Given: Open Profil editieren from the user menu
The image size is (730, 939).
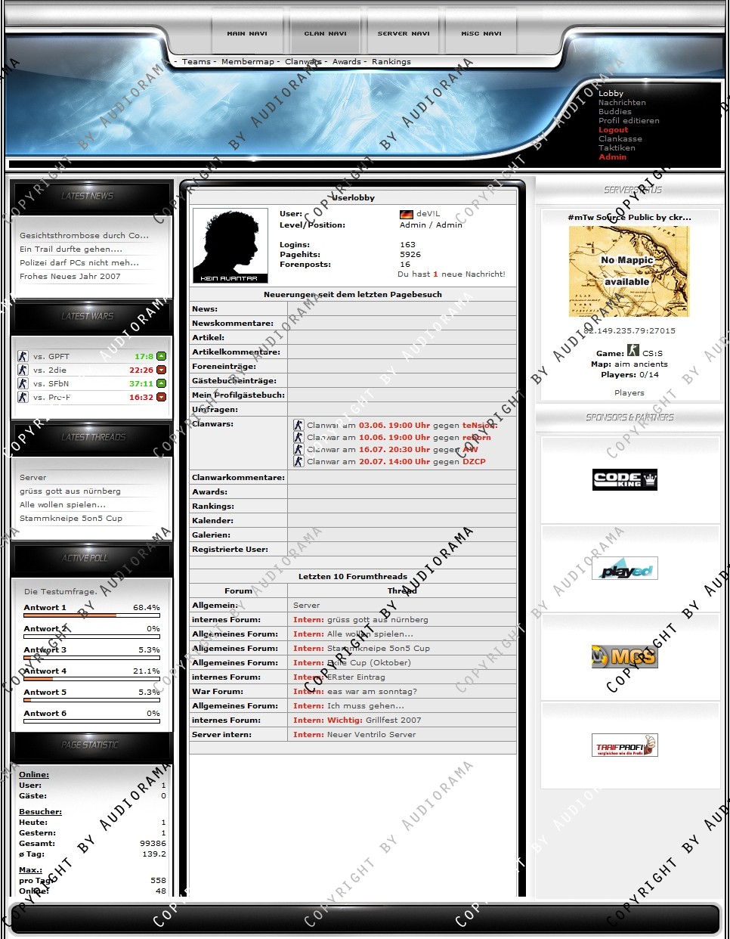Looking at the screenshot, I should point(629,121).
